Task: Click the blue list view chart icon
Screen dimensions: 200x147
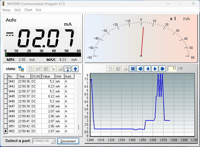Action: pyautogui.click(x=133, y=69)
